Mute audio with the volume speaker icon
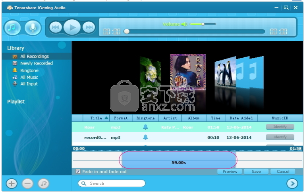The width and height of the screenshot is (307, 193). coord(184,24)
